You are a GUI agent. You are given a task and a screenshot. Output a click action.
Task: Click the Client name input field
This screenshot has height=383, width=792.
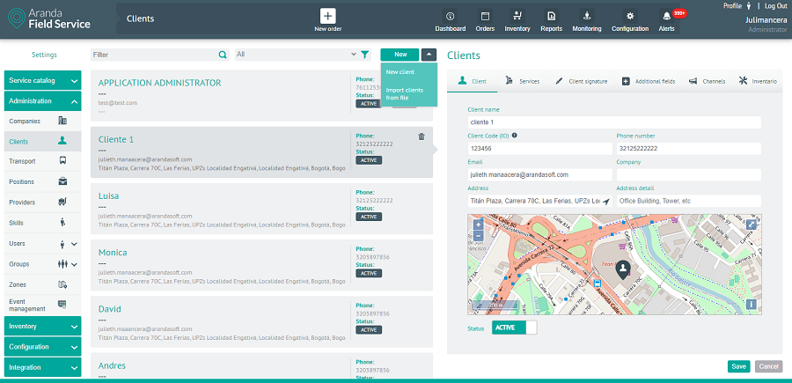pyautogui.click(x=614, y=122)
